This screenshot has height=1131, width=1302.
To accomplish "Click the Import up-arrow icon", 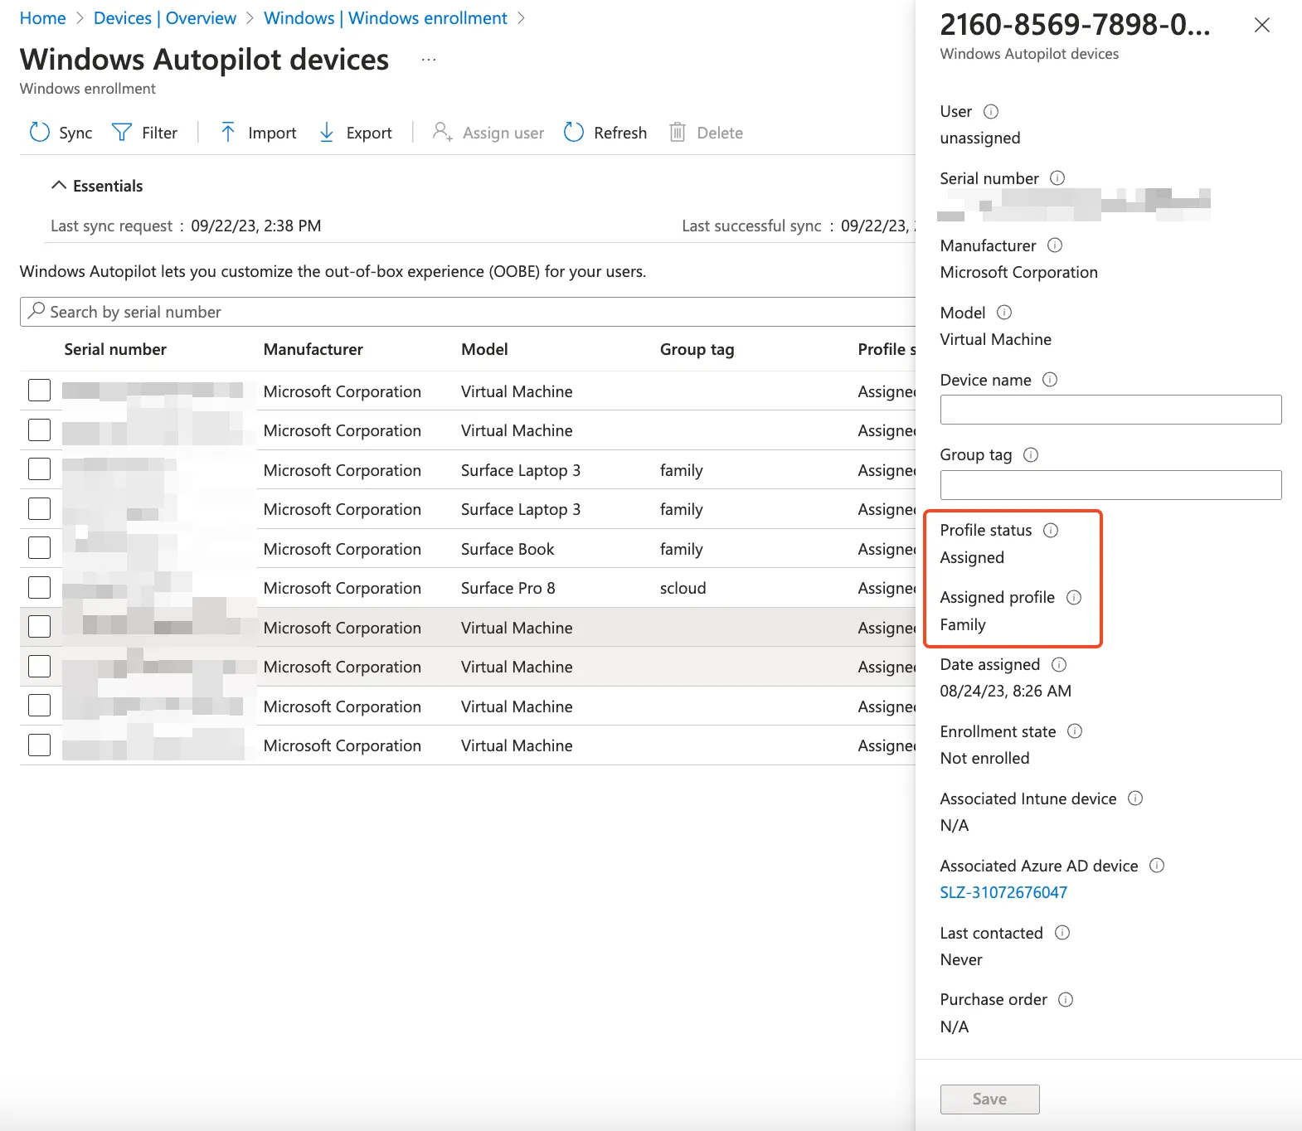I will click(228, 132).
